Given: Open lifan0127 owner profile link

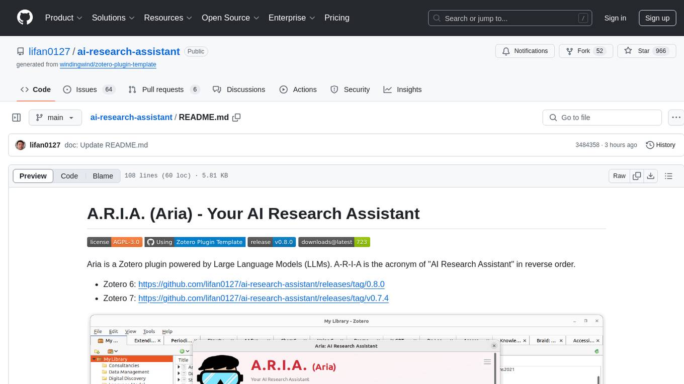Looking at the screenshot, I should coord(50,51).
